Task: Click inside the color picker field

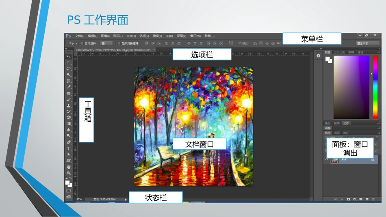Action: (x=351, y=88)
